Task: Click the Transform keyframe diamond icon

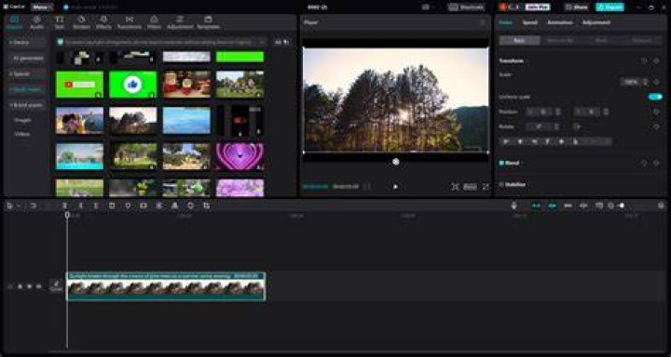Action: 656,61
